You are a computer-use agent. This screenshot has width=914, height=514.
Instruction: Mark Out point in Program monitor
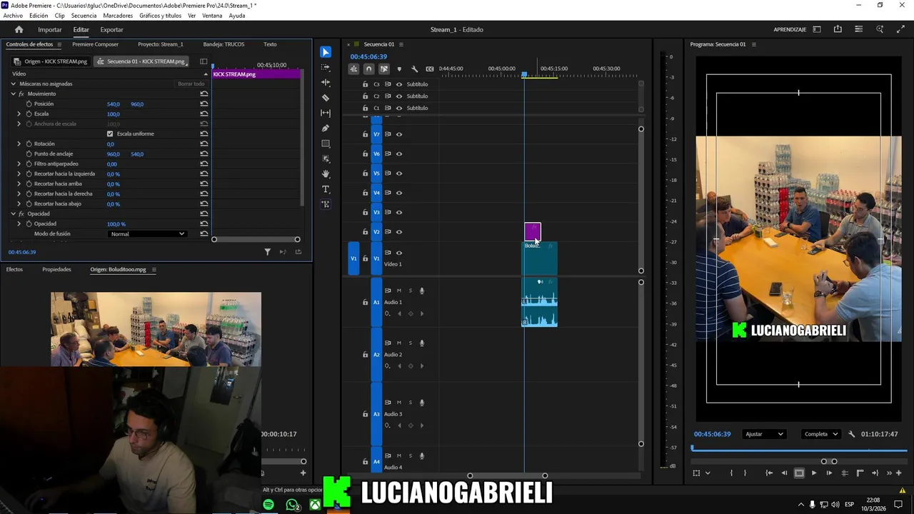(745, 473)
